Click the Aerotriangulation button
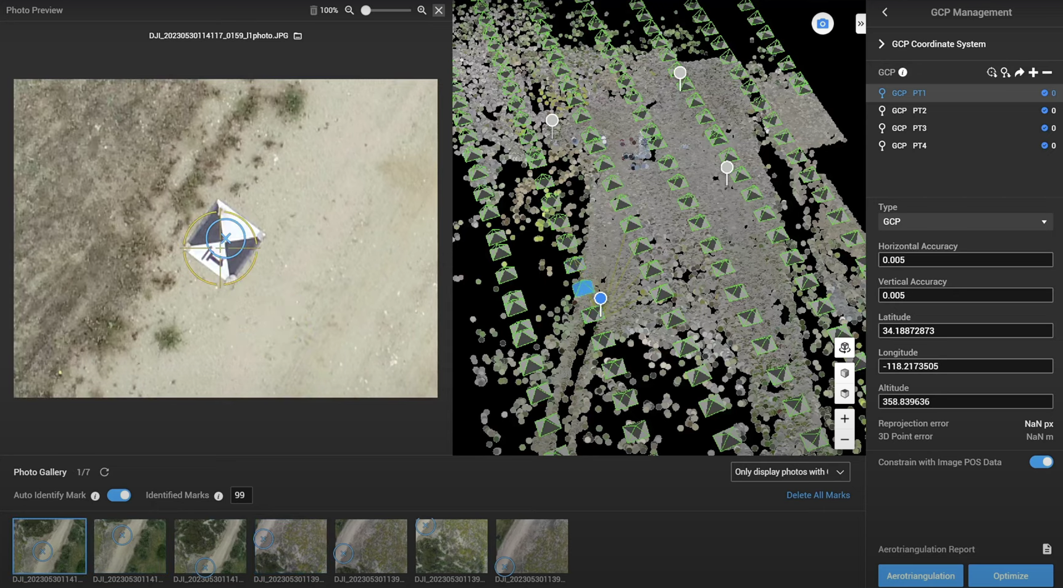1063x588 pixels. 920,576
